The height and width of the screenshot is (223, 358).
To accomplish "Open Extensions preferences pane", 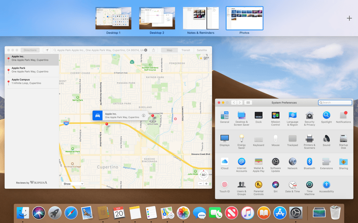I will click(326, 164).
